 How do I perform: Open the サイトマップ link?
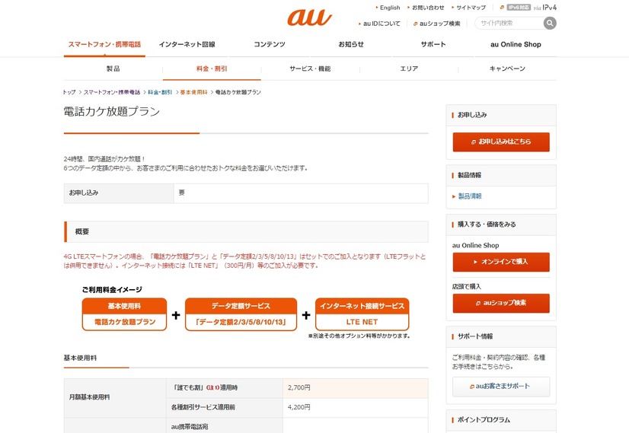(471, 8)
